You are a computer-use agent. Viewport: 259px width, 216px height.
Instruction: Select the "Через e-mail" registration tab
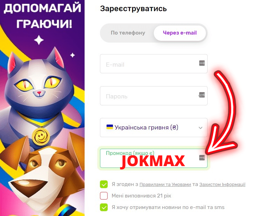180,33
